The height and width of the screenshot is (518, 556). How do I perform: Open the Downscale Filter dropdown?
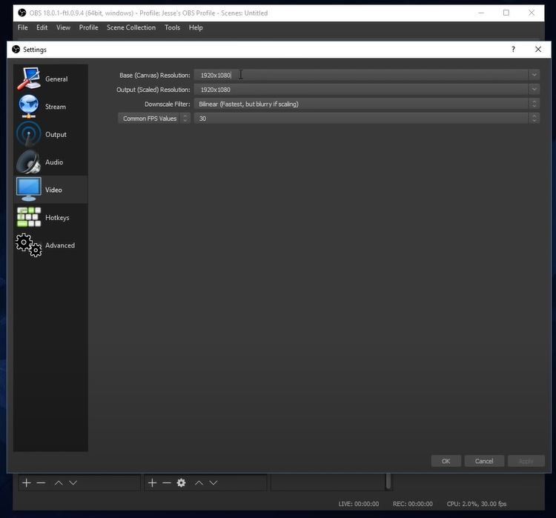pyautogui.click(x=534, y=104)
